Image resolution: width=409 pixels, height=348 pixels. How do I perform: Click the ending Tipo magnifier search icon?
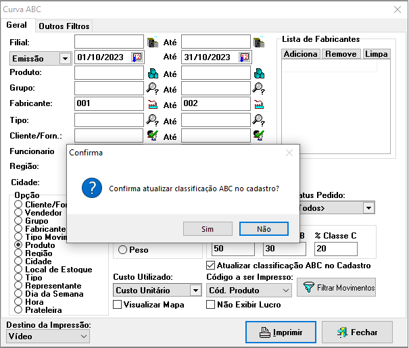tap(258, 120)
